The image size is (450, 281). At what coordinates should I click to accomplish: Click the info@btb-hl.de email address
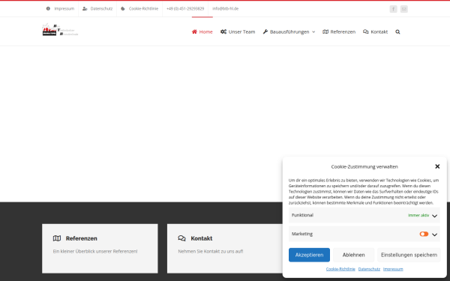click(225, 8)
